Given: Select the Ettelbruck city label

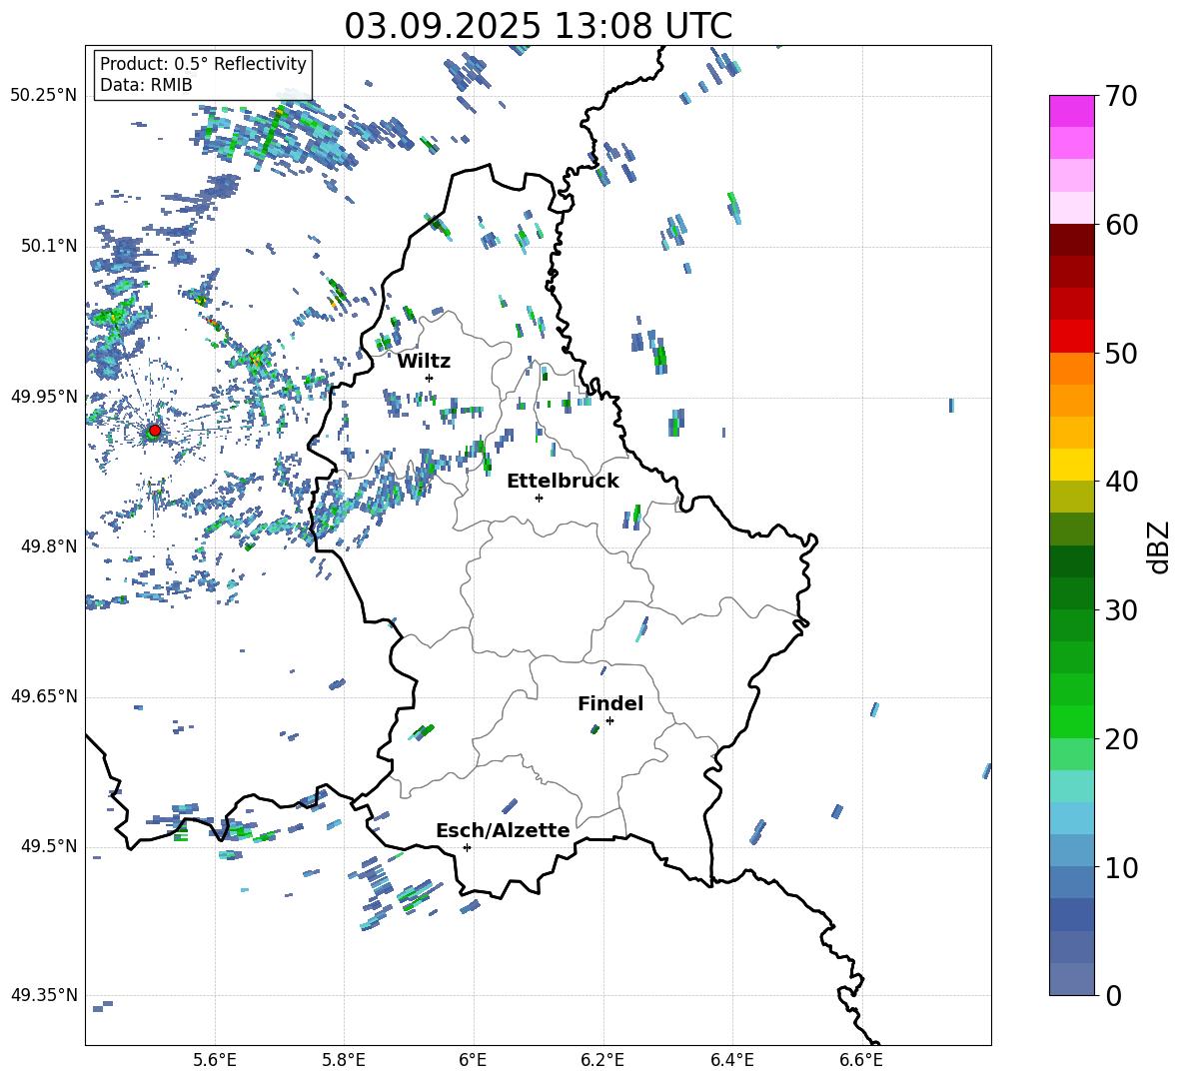Looking at the screenshot, I should pos(563,482).
